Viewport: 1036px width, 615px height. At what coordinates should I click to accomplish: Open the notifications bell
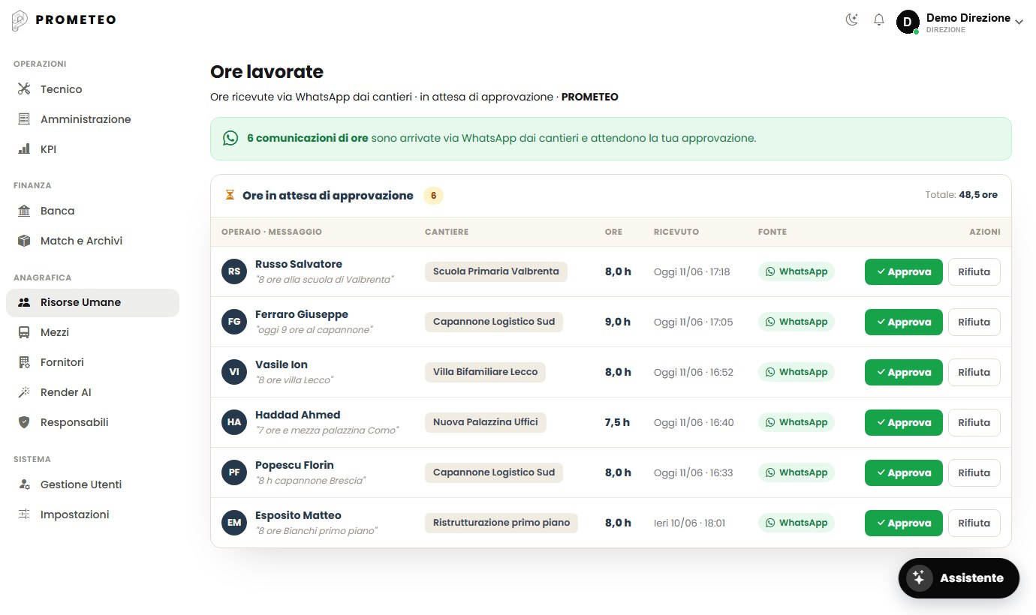(879, 20)
